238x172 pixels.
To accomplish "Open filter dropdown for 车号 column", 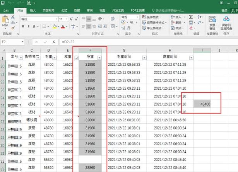I will coord(21,58).
